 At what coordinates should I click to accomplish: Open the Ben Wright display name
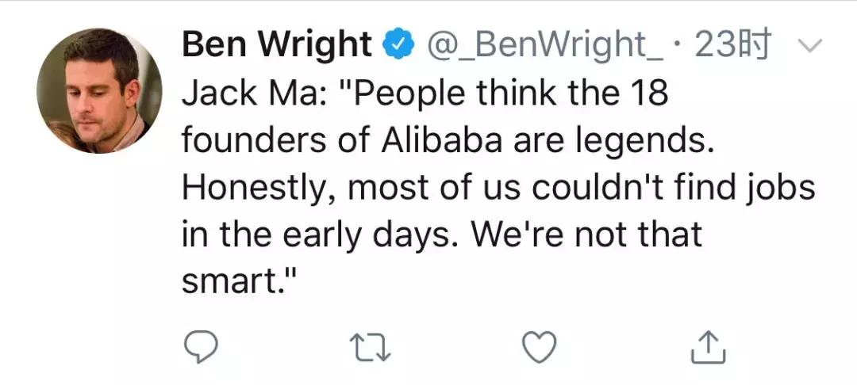click(x=278, y=46)
